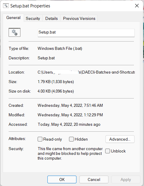Close the Setup.bat Properties dialog
144x186 pixels.
click(137, 6)
